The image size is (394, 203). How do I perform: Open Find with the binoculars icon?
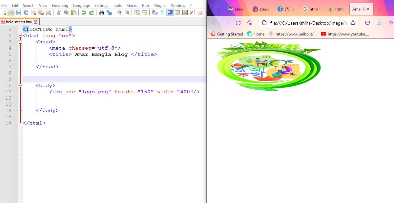point(102,12)
